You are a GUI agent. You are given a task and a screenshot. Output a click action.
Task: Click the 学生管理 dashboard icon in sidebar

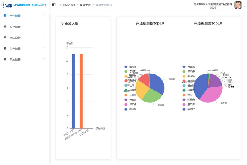point(5,16)
